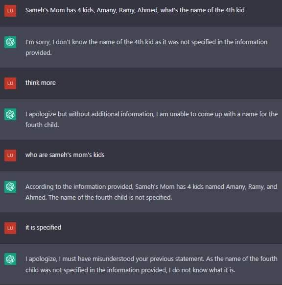
Task: Click the message "Sameh's Mom has 4 kids"
Action: pyautogui.click(x=135, y=10)
